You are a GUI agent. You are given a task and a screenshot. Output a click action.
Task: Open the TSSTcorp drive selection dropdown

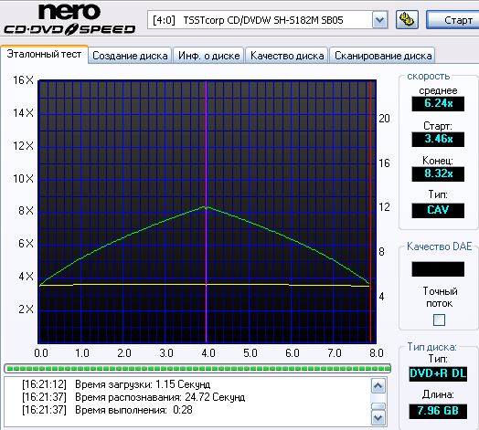pyautogui.click(x=379, y=20)
